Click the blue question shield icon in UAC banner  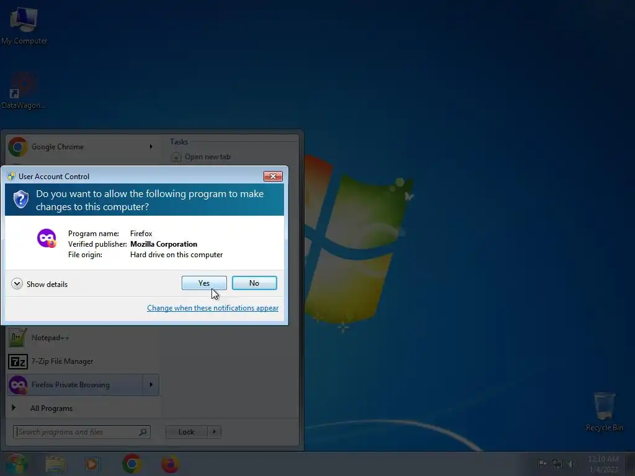(x=21, y=199)
